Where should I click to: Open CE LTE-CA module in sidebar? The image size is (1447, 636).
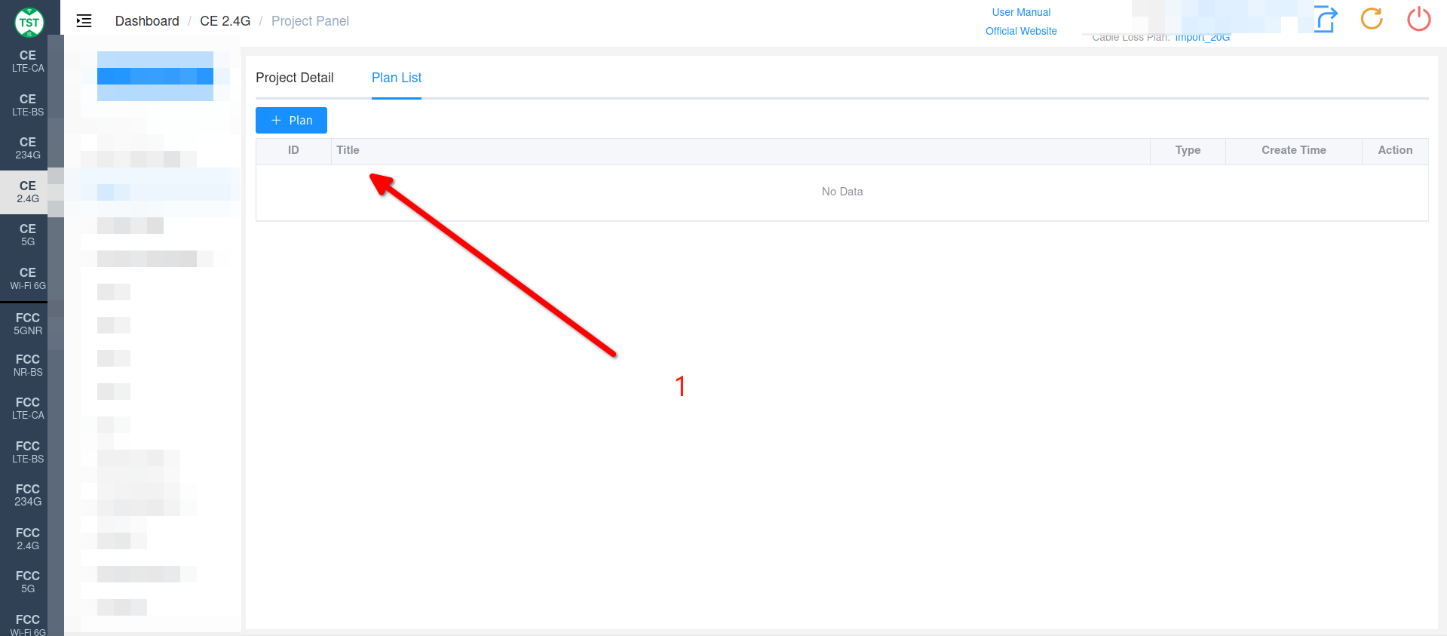pyautogui.click(x=28, y=61)
